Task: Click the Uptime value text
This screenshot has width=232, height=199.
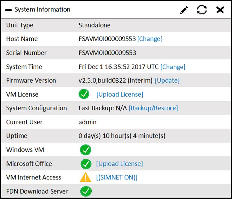Action: 122,136
